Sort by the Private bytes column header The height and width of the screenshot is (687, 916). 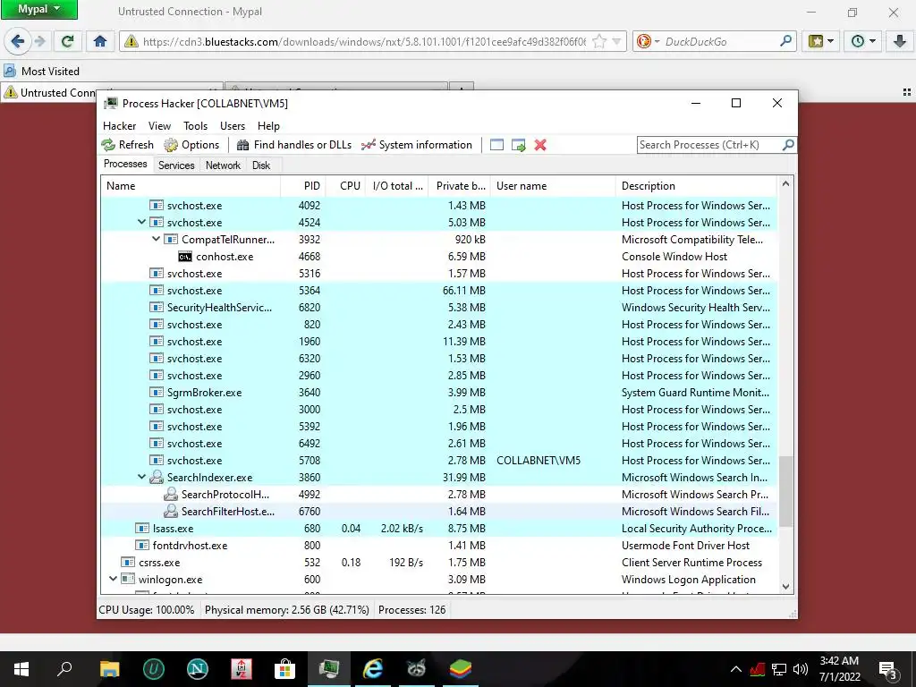pos(460,186)
